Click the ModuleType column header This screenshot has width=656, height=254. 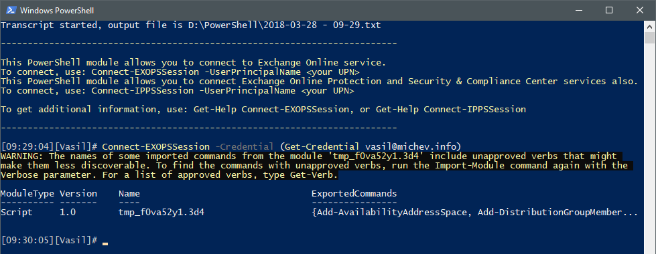click(x=27, y=194)
